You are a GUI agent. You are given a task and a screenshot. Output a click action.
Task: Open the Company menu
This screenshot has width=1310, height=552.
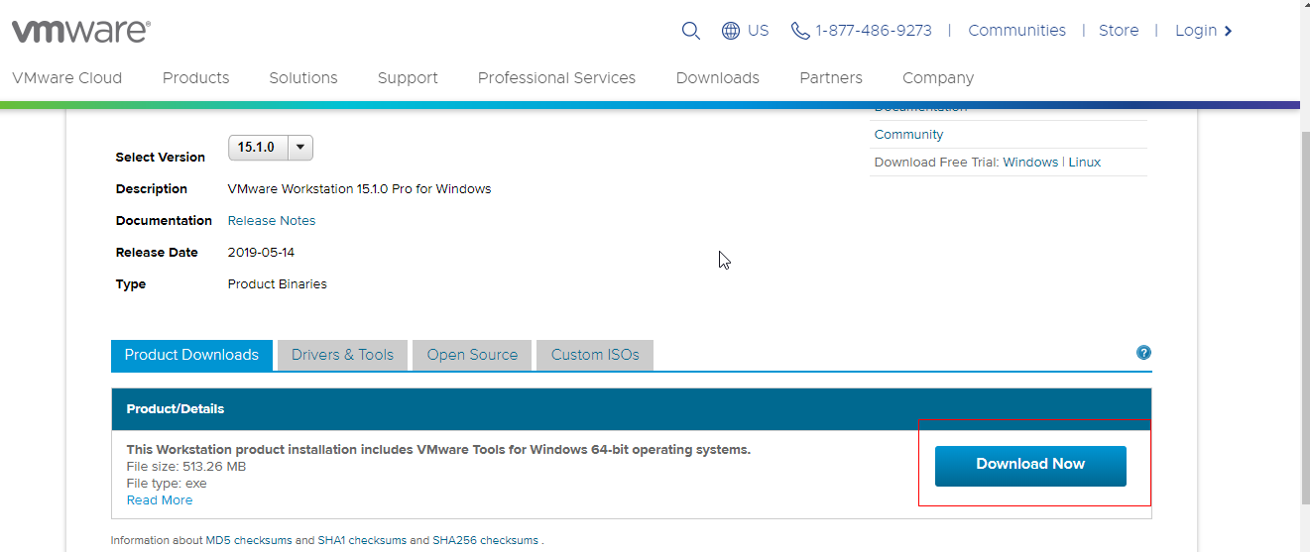(x=938, y=77)
